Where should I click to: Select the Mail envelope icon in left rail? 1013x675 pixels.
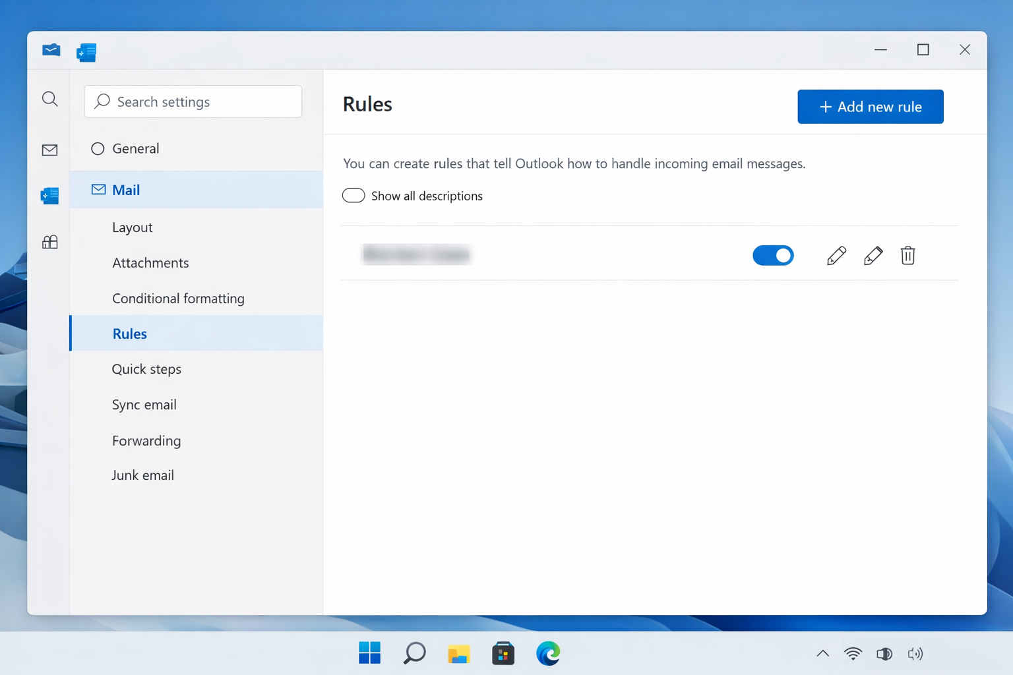[x=49, y=150]
